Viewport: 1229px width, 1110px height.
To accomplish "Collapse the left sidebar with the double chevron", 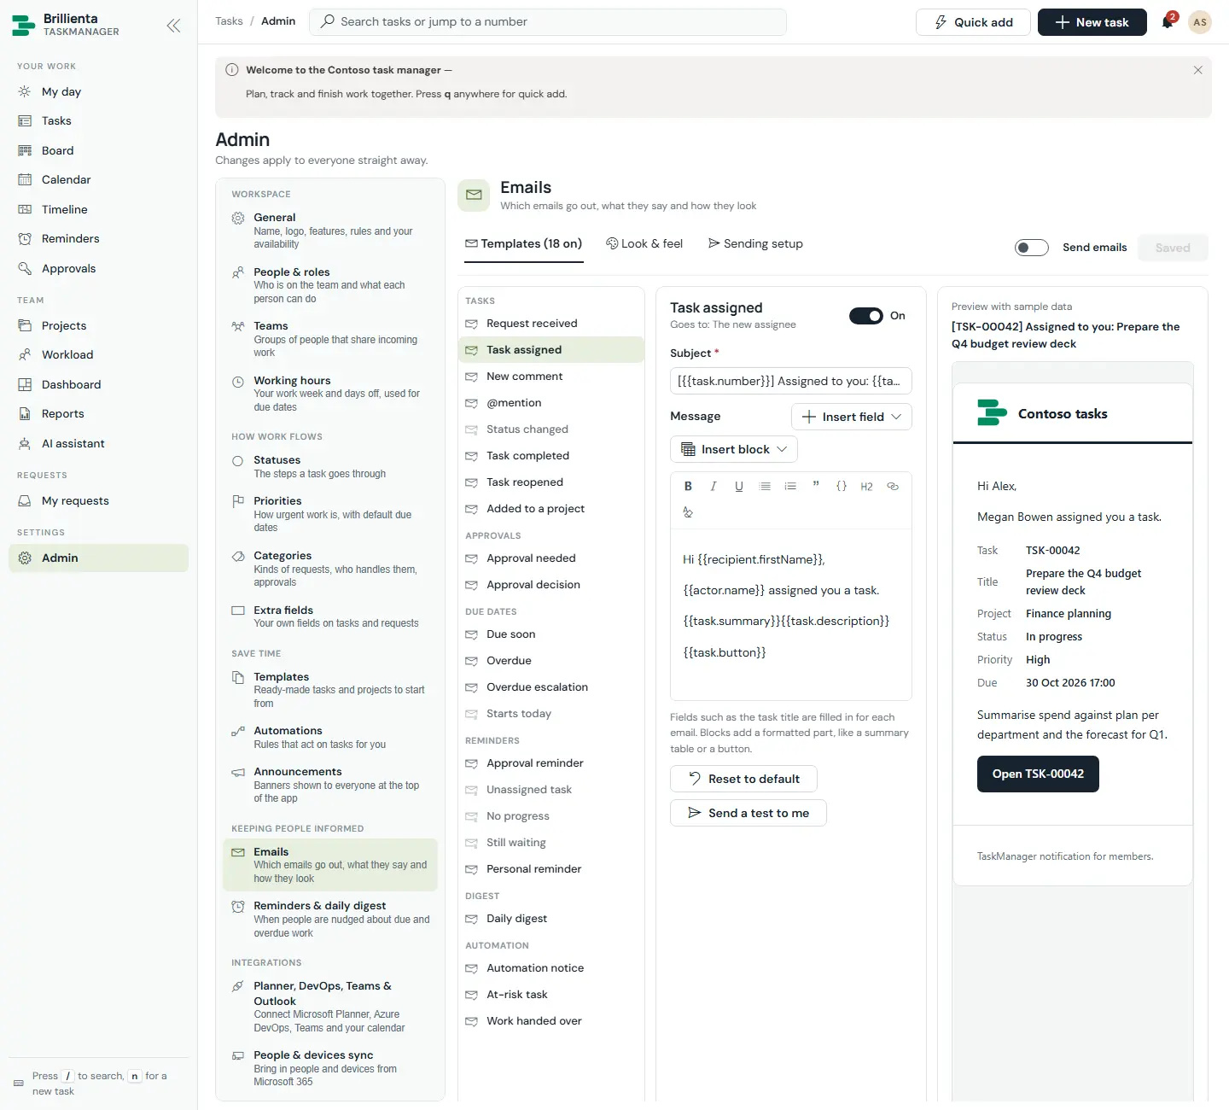I will point(173,26).
